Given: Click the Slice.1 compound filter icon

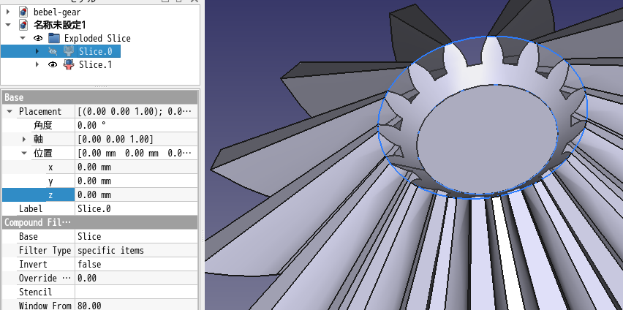Looking at the screenshot, I should pyautogui.click(x=68, y=64).
